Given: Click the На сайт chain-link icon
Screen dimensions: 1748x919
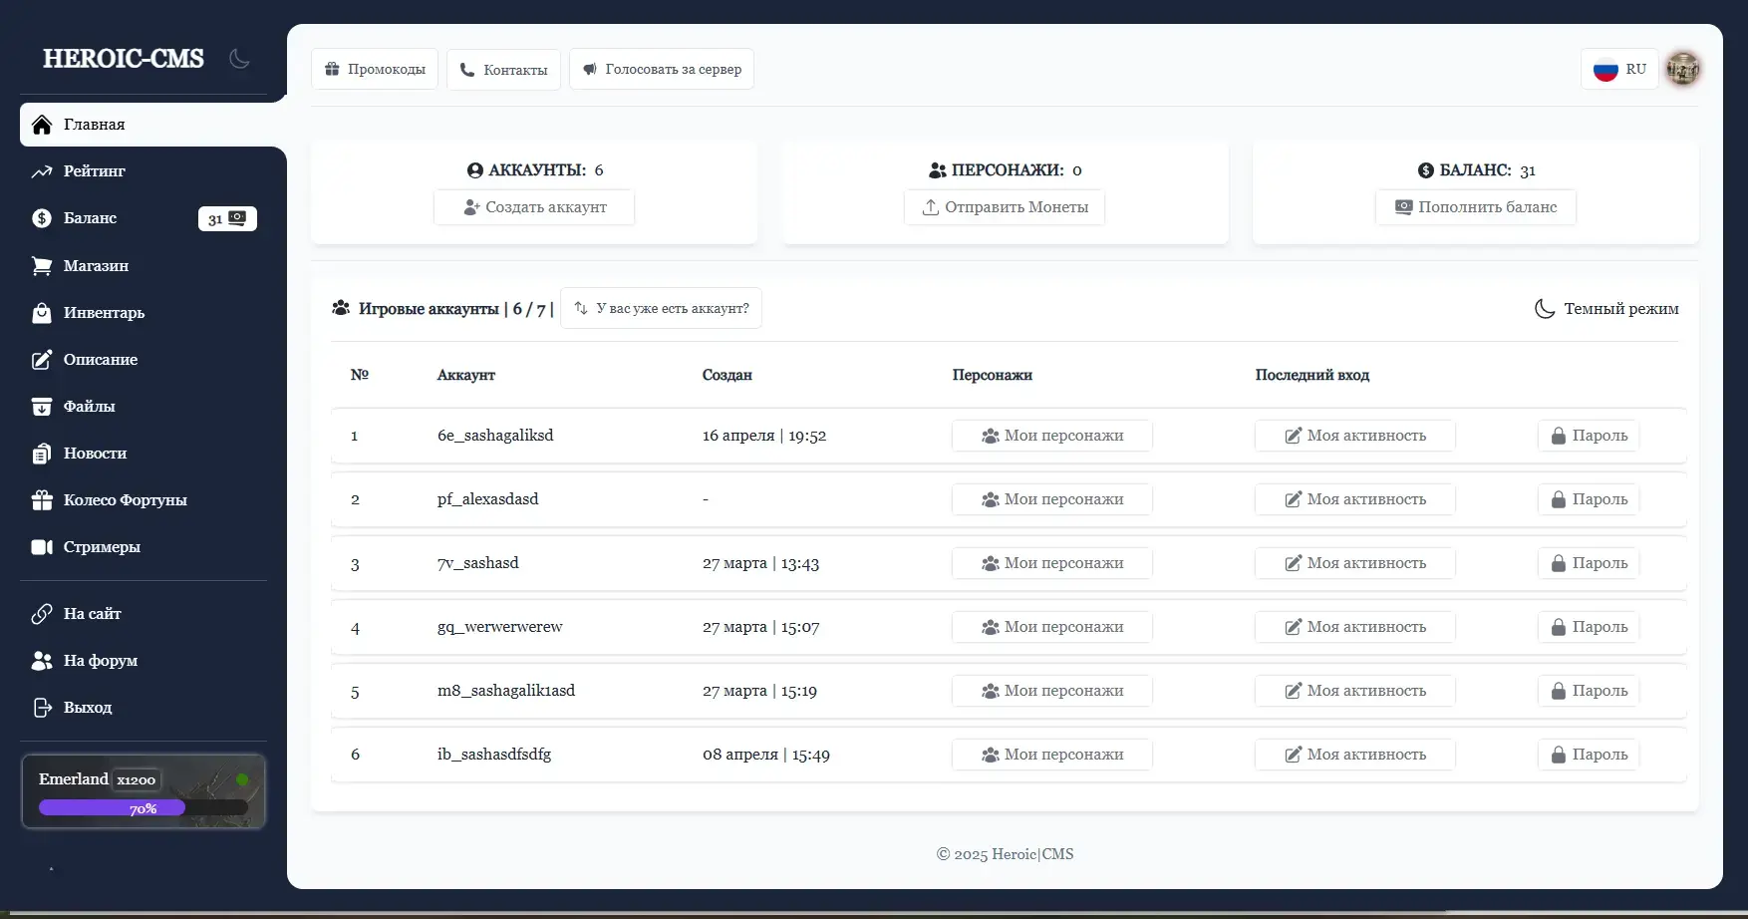Looking at the screenshot, I should pos(42,614).
